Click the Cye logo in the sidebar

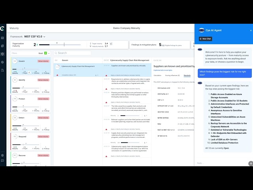click(x=2, y=28)
